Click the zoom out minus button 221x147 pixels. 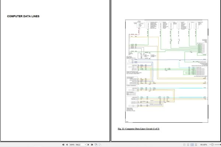click(x=213, y=144)
